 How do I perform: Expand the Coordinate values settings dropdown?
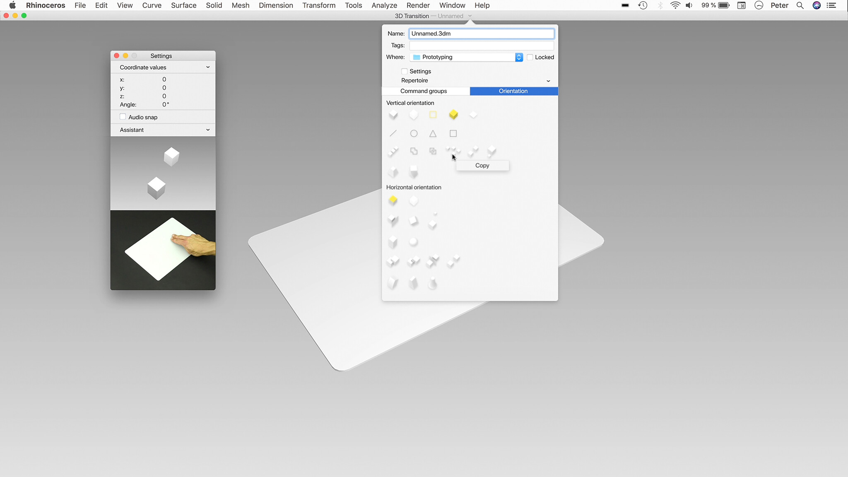(208, 67)
